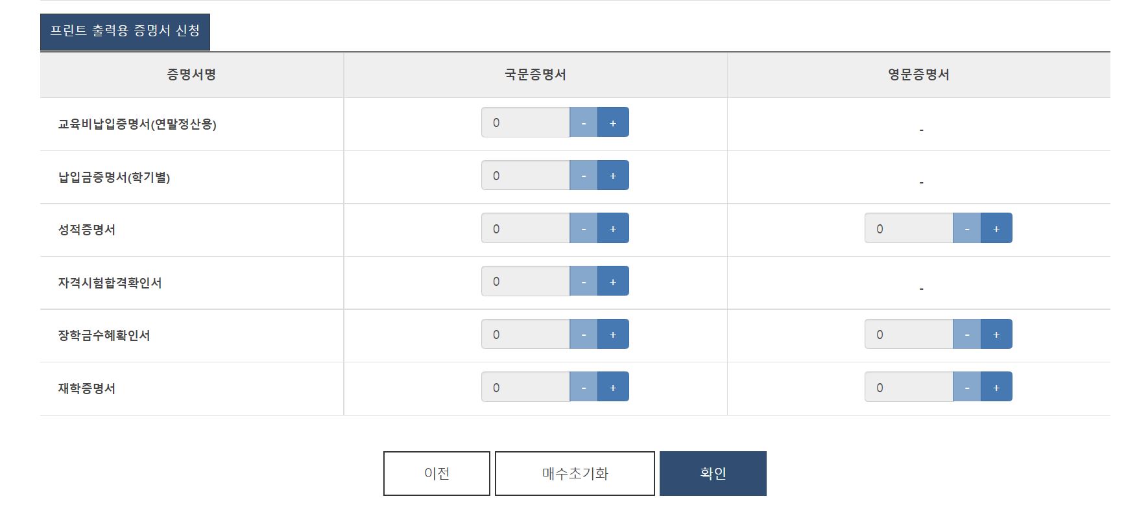1126x505 pixels.
Task: Add a 재학증명서 English certificate copy
Action: (x=996, y=387)
